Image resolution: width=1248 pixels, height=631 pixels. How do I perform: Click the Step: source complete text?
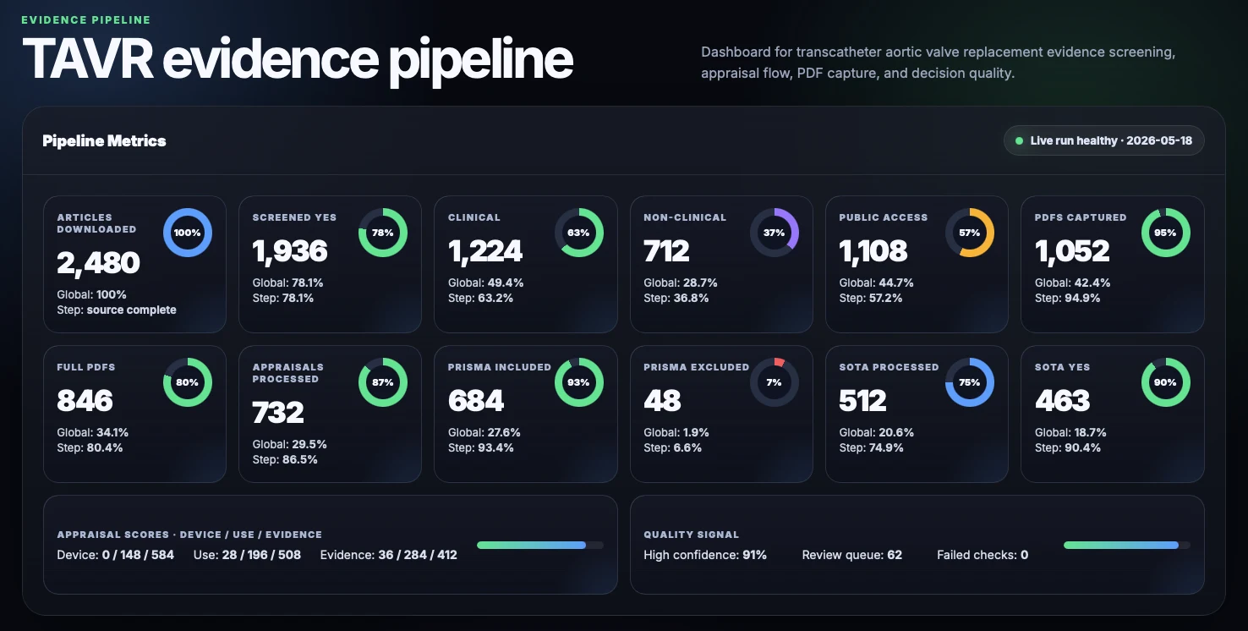click(117, 310)
